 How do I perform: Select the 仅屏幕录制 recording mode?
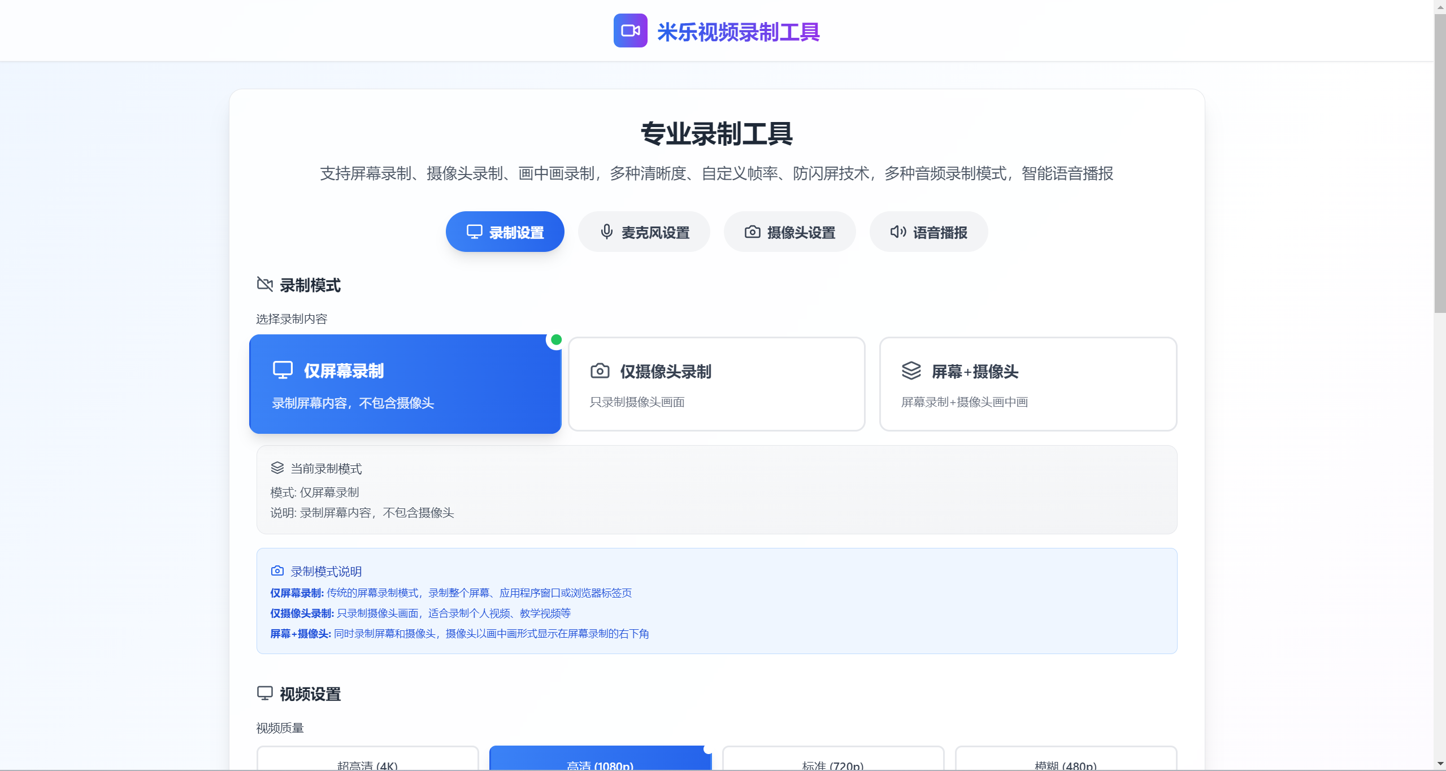[405, 384]
